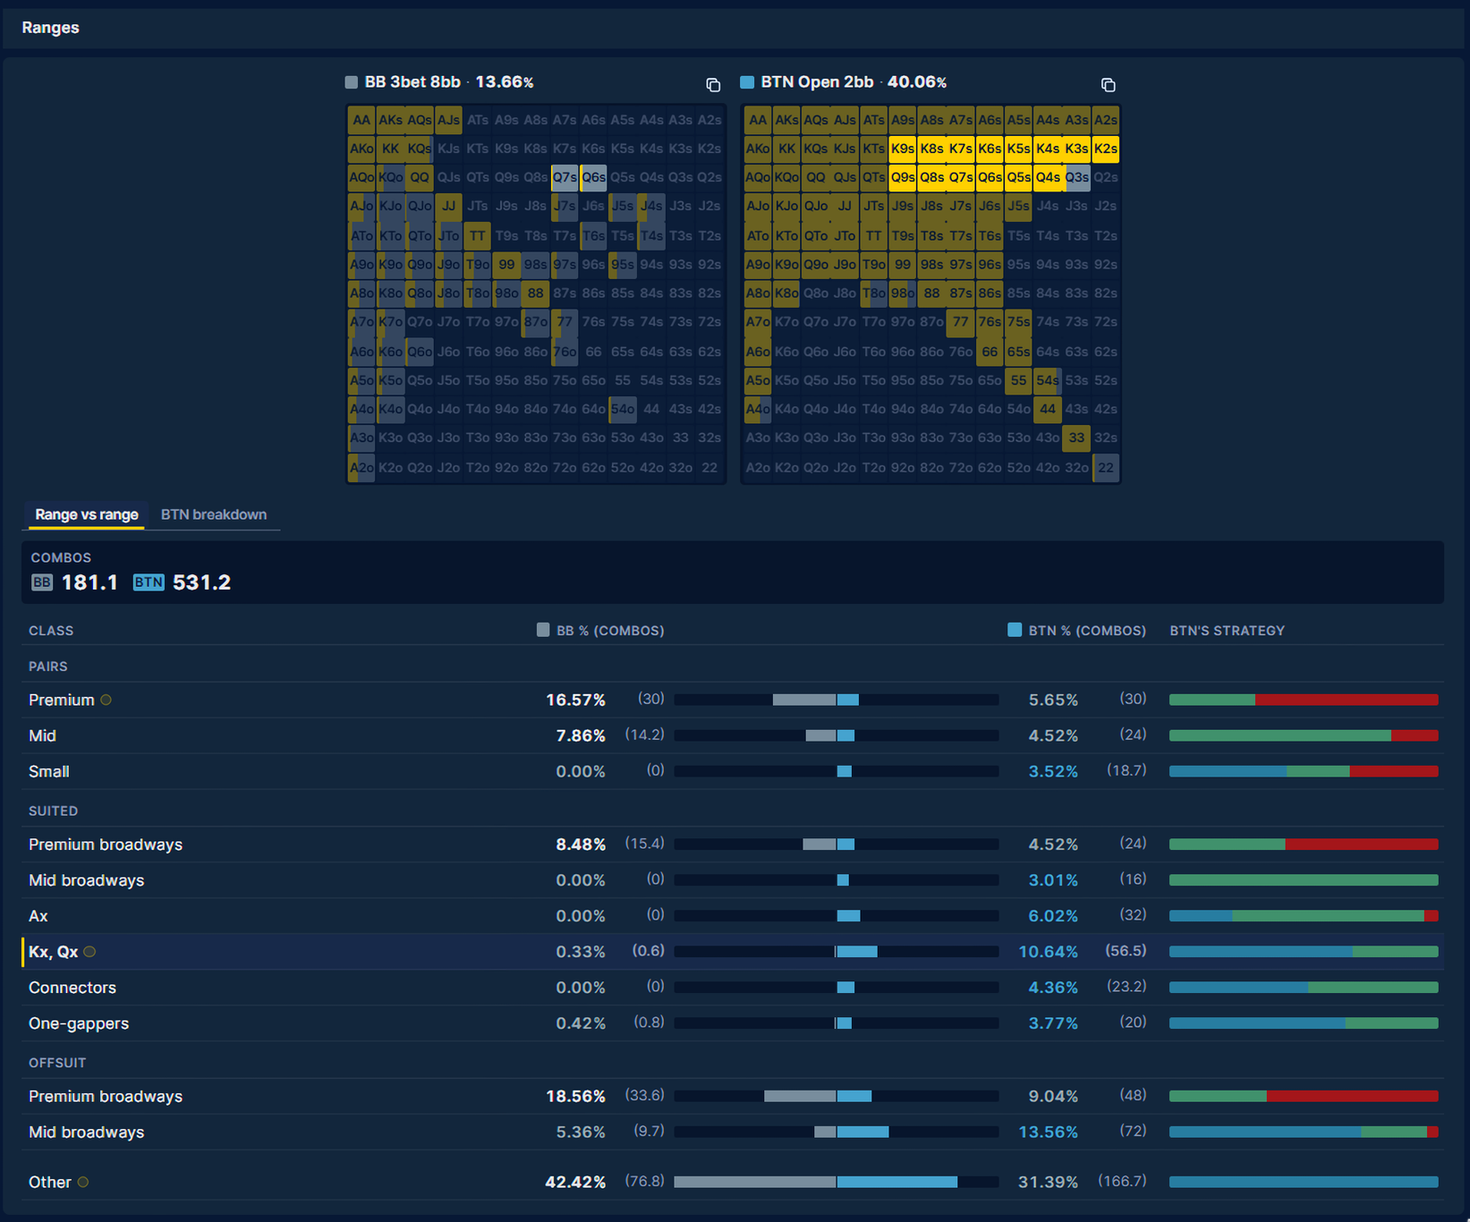The width and height of the screenshot is (1470, 1222).
Task: Click the grey BB legend square above left grid
Action: 352,82
